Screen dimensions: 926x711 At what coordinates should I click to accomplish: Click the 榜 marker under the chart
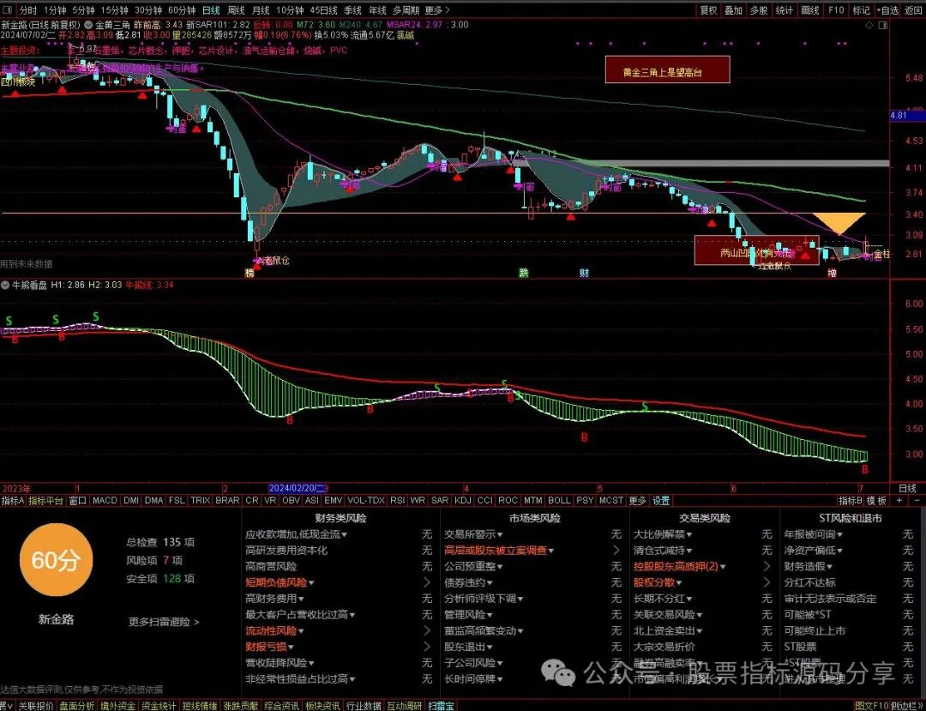(x=250, y=273)
